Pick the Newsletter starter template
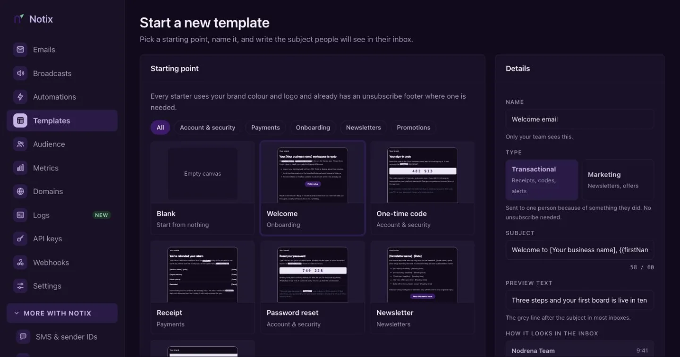 422,288
